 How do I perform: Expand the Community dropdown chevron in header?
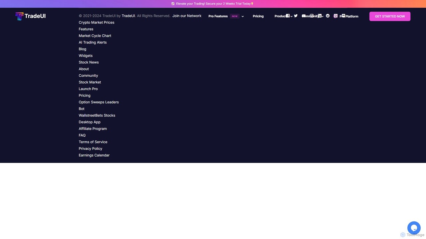[322, 17]
